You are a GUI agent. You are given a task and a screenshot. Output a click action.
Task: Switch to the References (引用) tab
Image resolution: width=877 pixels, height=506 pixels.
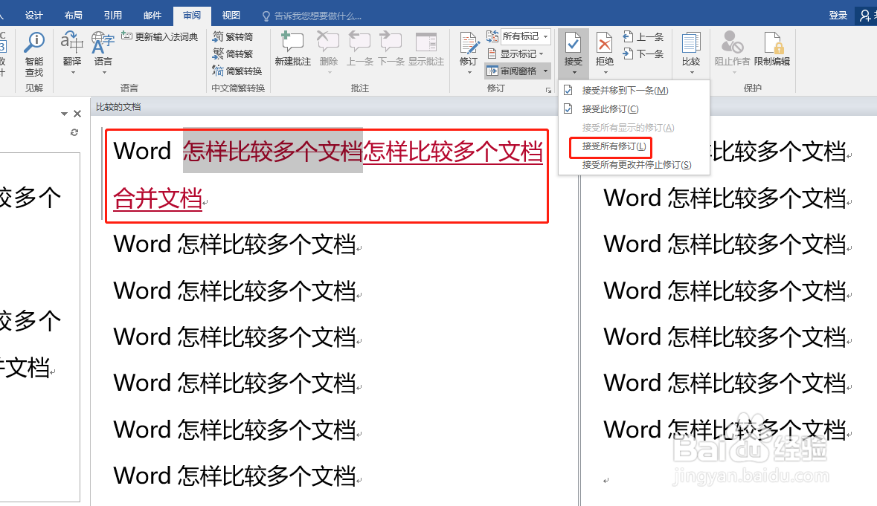[112, 15]
